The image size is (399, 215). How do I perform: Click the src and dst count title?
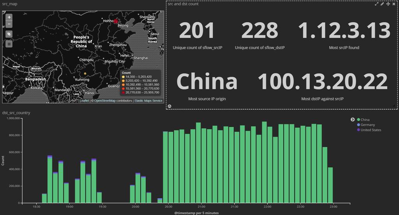pos(183,4)
